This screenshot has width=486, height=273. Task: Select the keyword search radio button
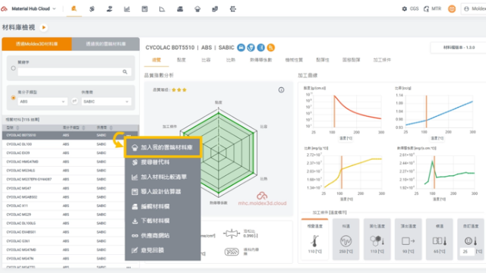[x=14, y=68]
